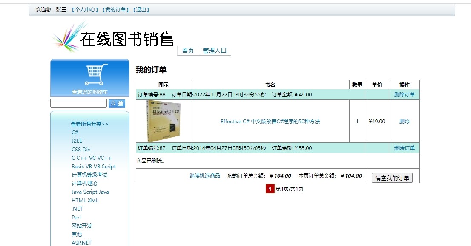The height and width of the screenshot is (246, 471).
Task: Select Perl category
Action: coord(76,217)
